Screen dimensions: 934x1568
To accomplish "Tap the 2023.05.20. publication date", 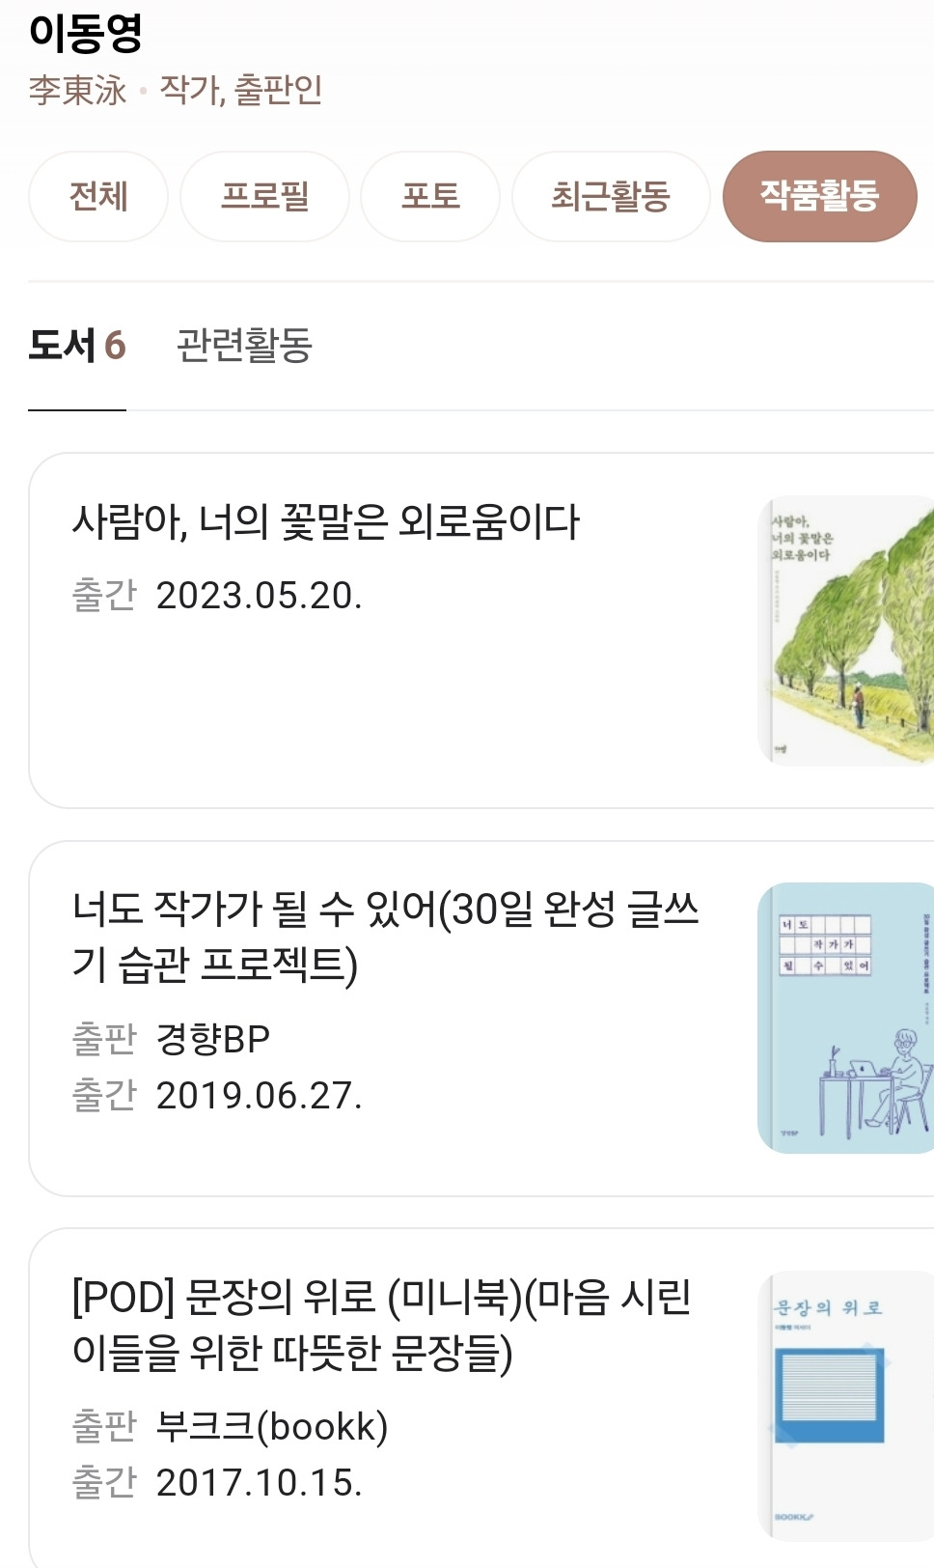I will 260,596.
